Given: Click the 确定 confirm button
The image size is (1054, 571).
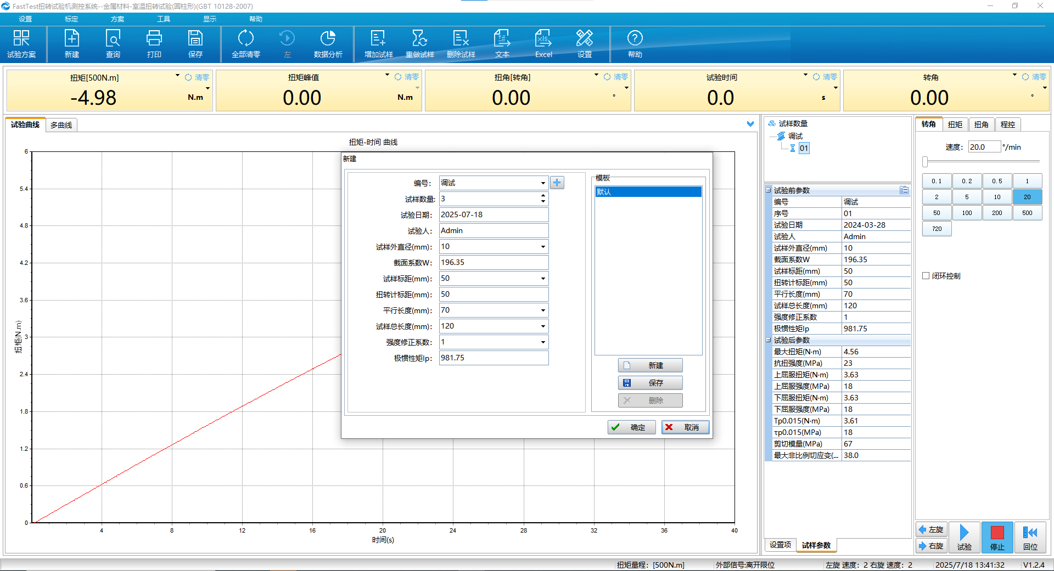Looking at the screenshot, I should point(631,427).
